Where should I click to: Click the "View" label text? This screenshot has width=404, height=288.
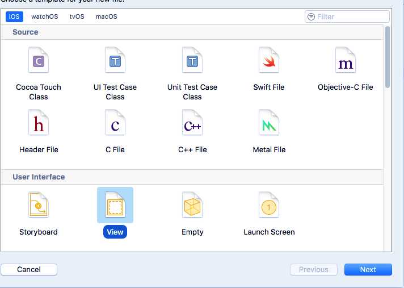[x=115, y=232]
